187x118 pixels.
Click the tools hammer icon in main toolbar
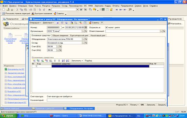pos(130,10)
